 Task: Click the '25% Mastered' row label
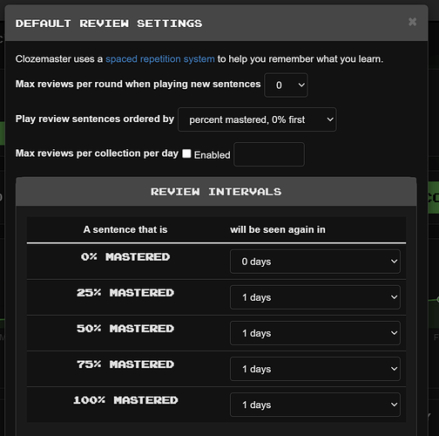pyautogui.click(x=125, y=293)
